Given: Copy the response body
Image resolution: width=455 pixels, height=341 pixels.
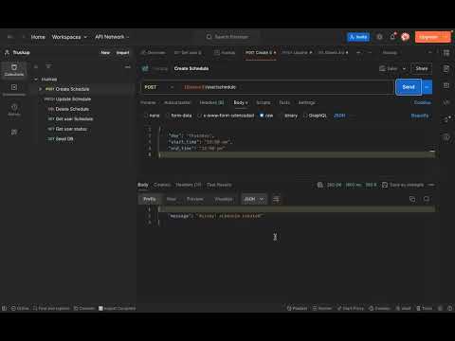Looking at the screenshot, I should 412,199.
